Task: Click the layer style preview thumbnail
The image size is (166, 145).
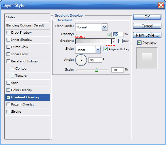Action: pyautogui.click(x=147, y=58)
